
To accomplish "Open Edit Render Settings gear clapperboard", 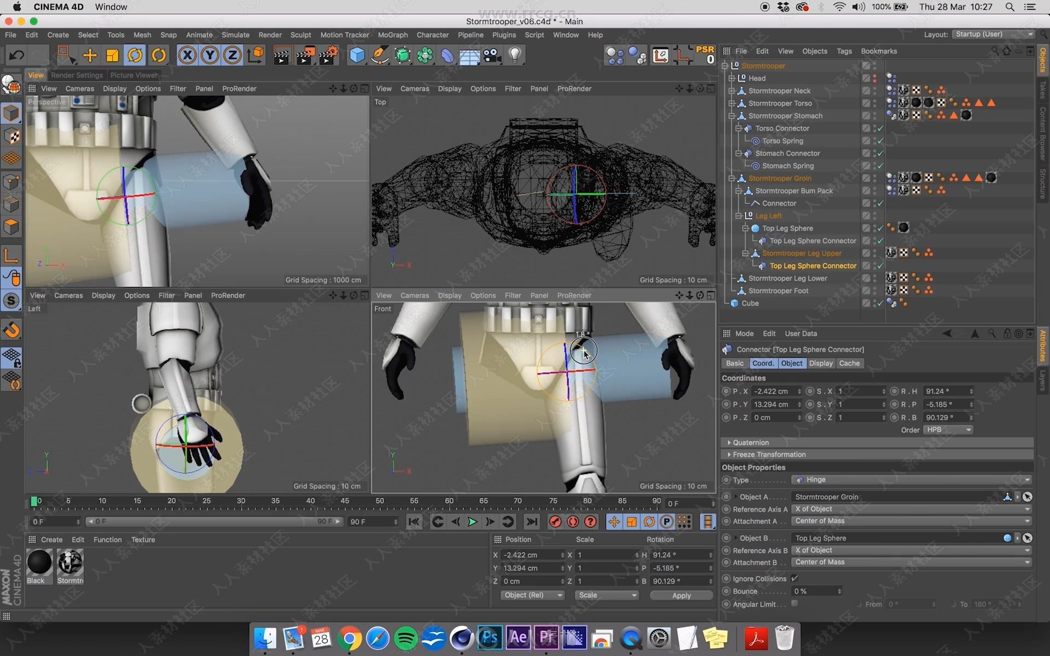I will tap(328, 55).
